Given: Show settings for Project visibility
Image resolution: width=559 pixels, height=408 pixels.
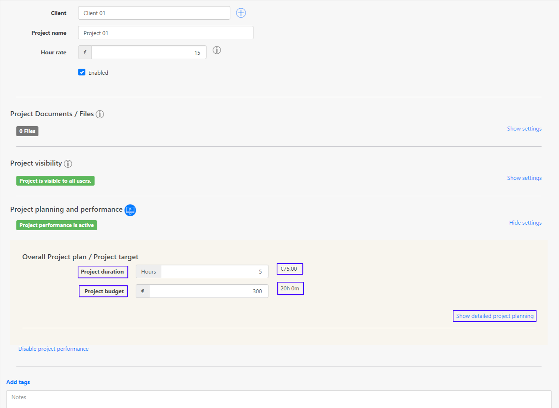Looking at the screenshot, I should [x=524, y=178].
